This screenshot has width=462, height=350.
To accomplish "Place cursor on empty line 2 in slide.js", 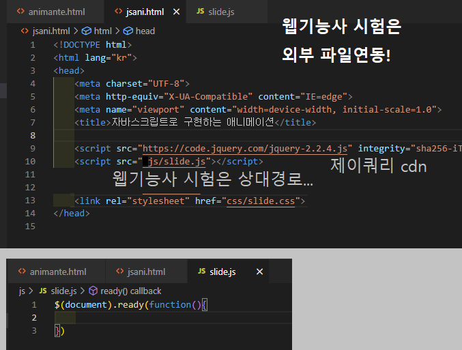I will click(x=173, y=318).
